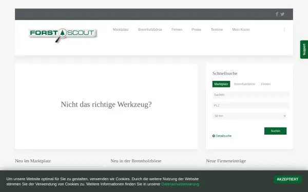
Task: Expand the 50 km radius dropdown
Action: tap(249, 116)
